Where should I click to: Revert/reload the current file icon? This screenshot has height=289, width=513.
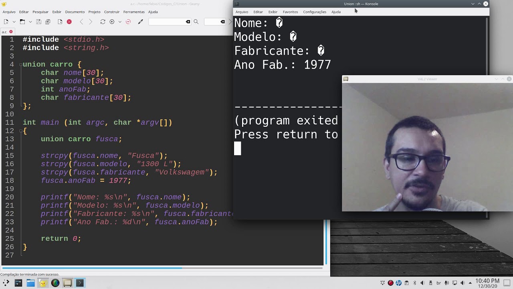(x=60, y=22)
